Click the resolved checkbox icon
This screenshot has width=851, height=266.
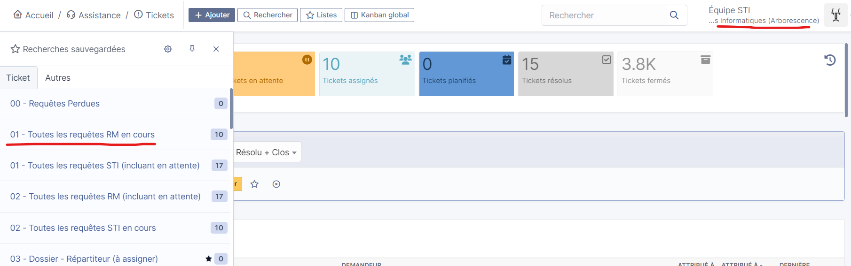pyautogui.click(x=607, y=60)
